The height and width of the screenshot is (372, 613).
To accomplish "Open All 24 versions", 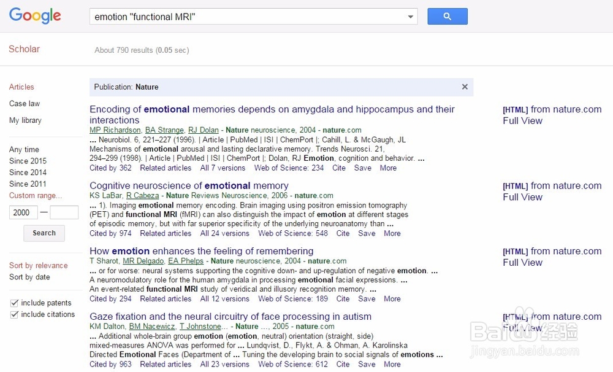I will [x=225, y=233].
